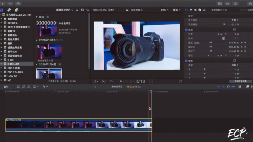Open the 隐藏被拒绝的 filter dropdown

tap(65, 10)
